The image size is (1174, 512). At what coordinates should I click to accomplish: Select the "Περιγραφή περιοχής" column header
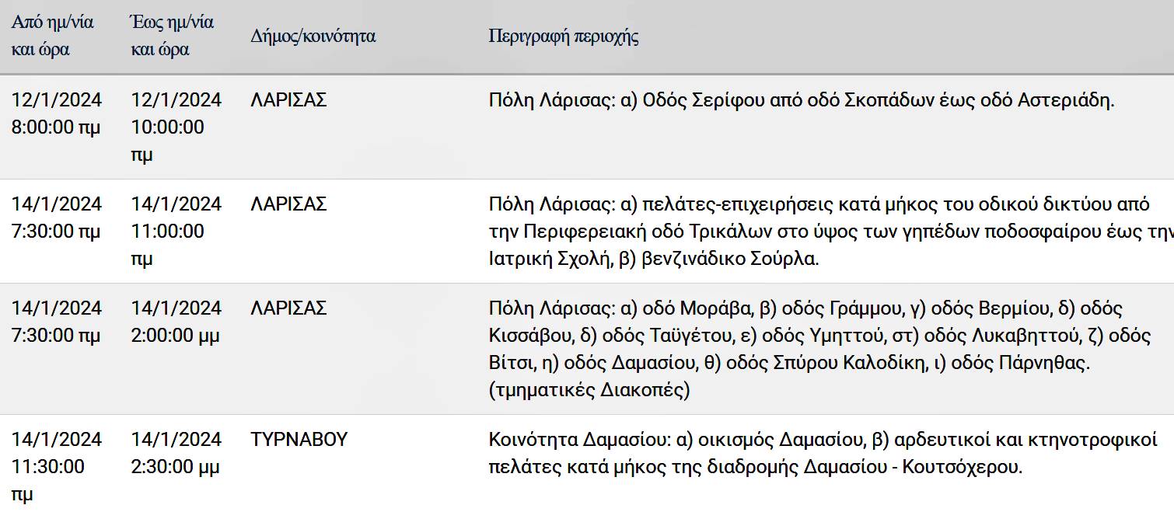[x=564, y=36]
